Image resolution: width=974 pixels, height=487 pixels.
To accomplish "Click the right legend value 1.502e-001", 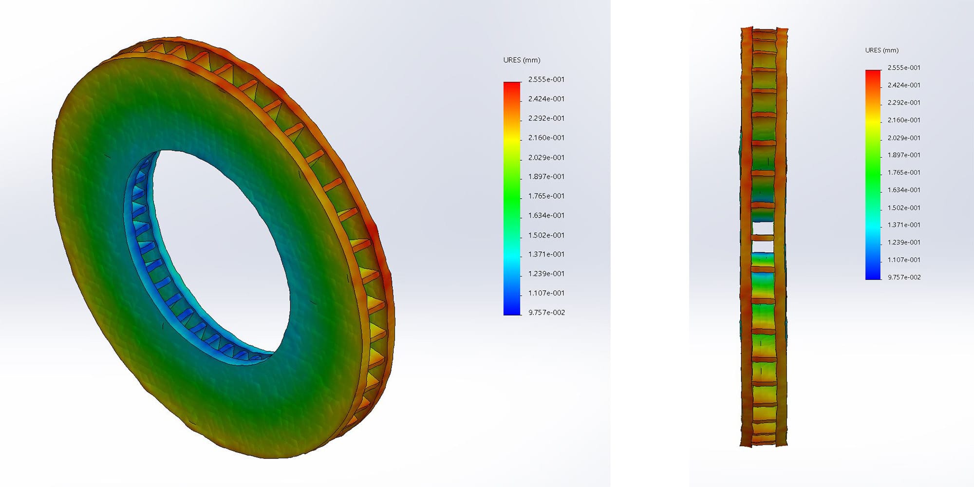I will [904, 207].
